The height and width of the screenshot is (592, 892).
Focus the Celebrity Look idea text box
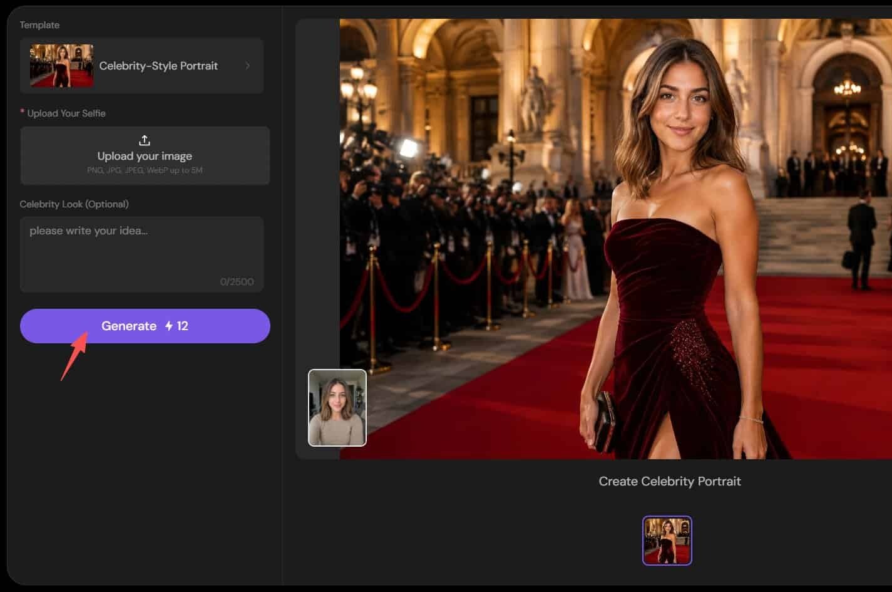coord(141,254)
